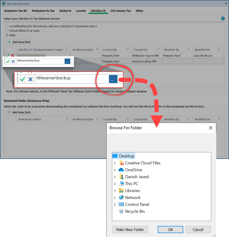Open Modified By filter in upper table
This screenshot has width=229, height=237.
point(189,50)
